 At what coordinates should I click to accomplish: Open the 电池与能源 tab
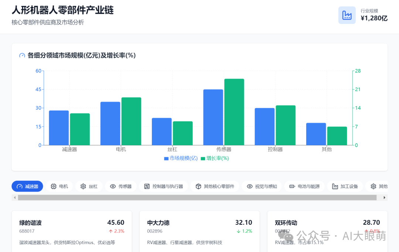[304, 186]
